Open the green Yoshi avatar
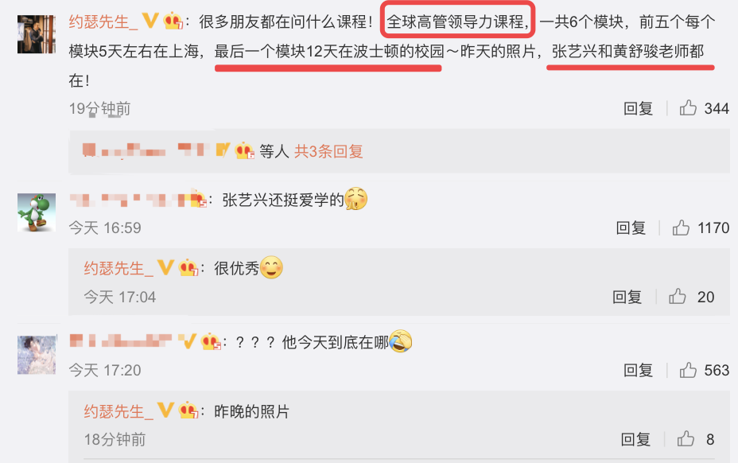The height and width of the screenshot is (463, 738). coord(37,212)
